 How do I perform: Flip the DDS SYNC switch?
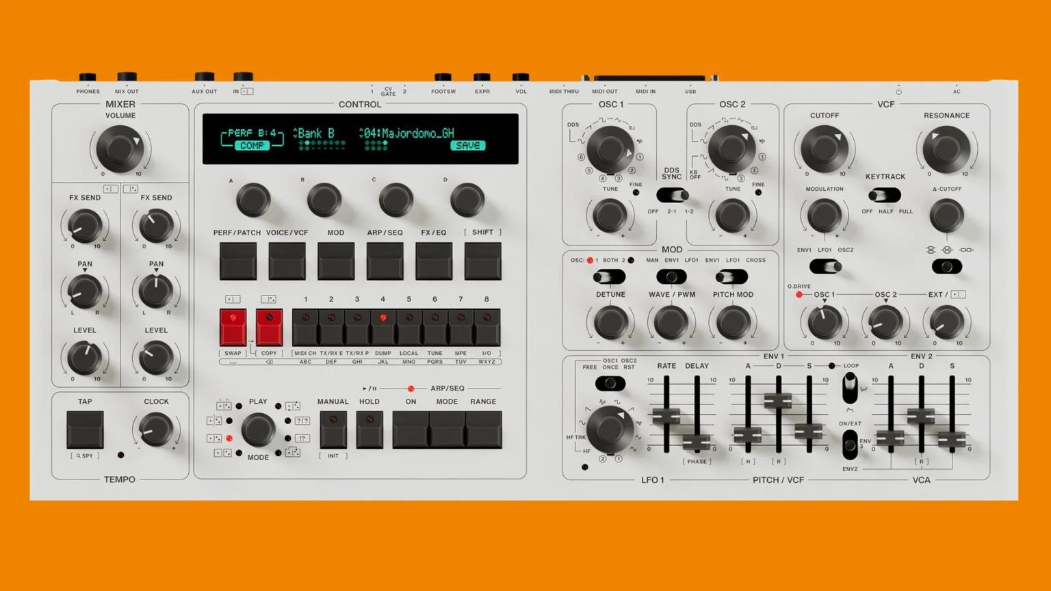point(672,196)
